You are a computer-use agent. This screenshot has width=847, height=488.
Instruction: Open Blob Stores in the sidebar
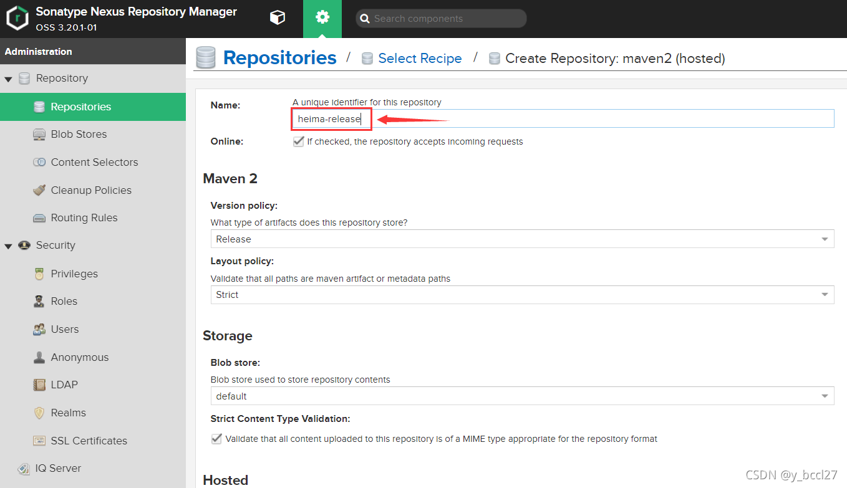coord(79,134)
